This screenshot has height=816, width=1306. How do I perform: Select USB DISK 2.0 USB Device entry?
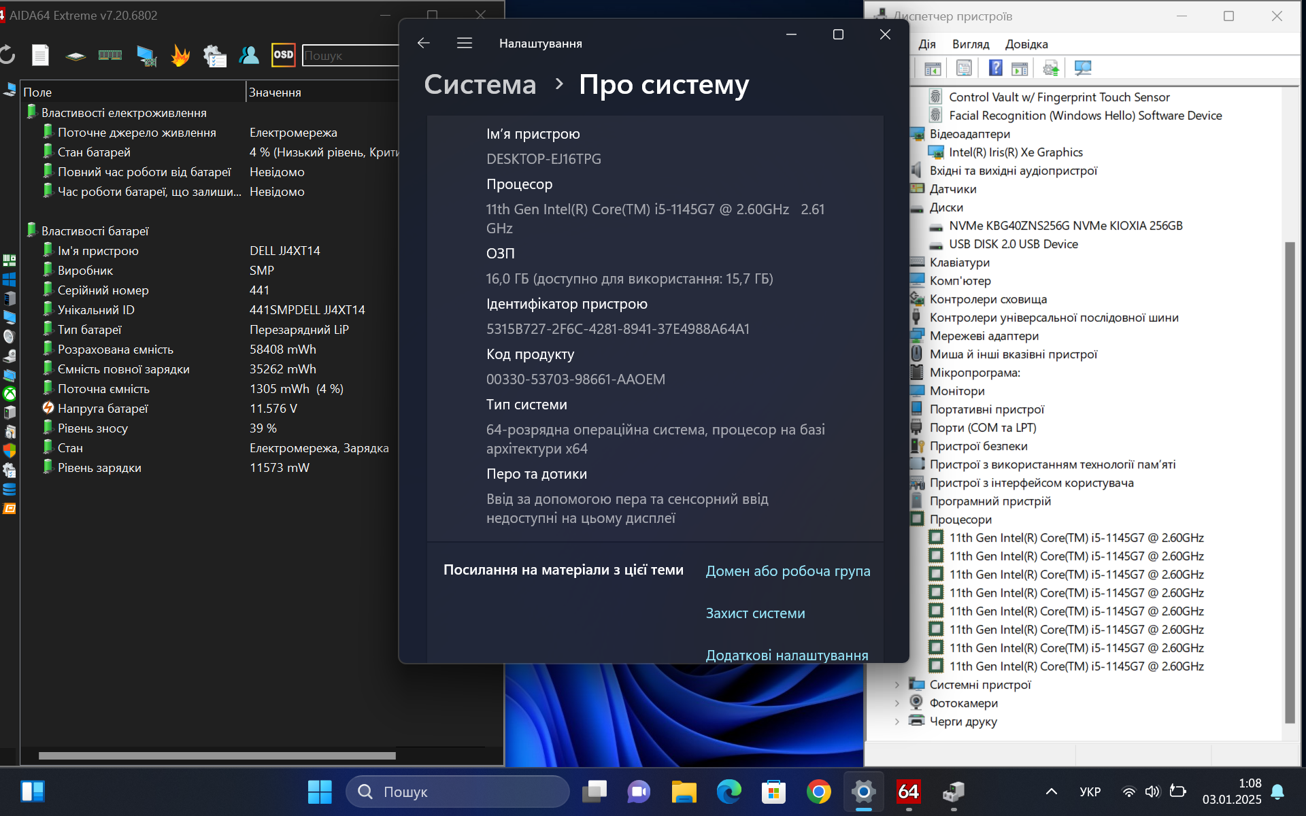tap(1013, 244)
